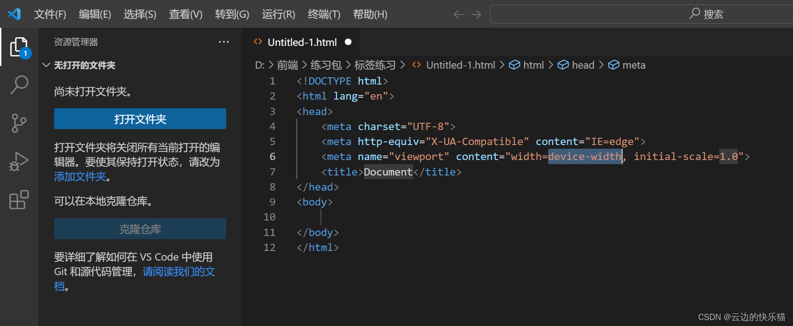Screen dimensions: 793x326
Task: Open the Run and Debug view
Action: point(19,161)
